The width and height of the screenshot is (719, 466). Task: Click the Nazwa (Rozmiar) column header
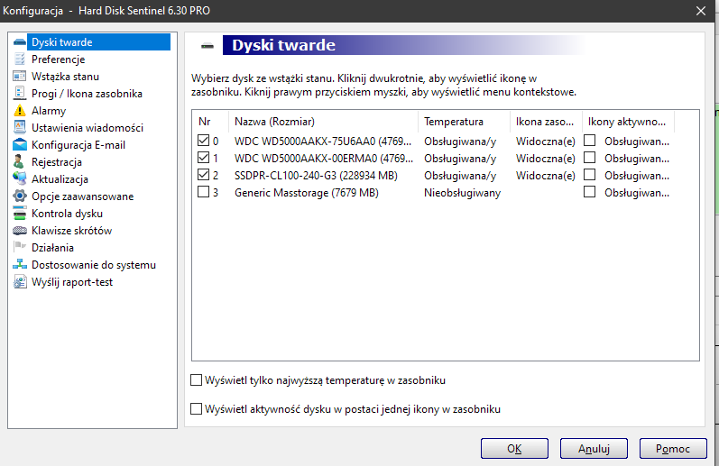click(x=274, y=121)
